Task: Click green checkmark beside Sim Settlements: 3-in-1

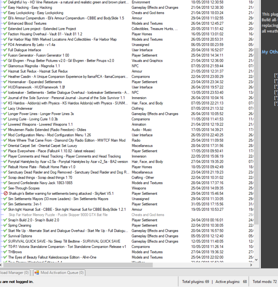Action: pyautogui.click(x=5, y=204)
